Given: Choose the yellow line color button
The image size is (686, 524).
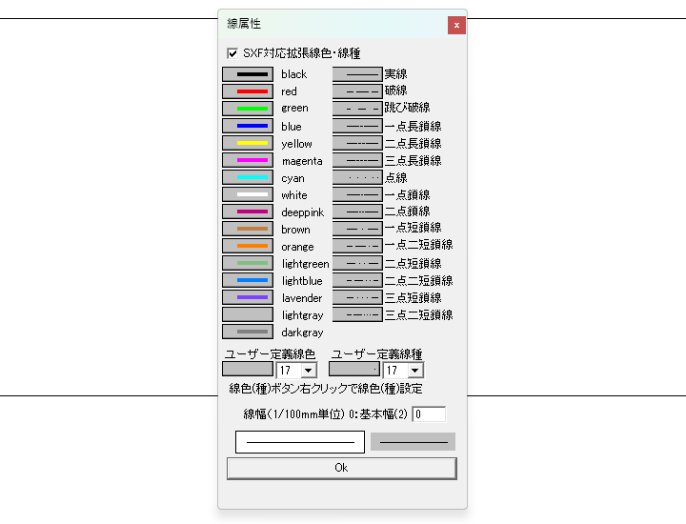Looking at the screenshot, I should tap(248, 143).
